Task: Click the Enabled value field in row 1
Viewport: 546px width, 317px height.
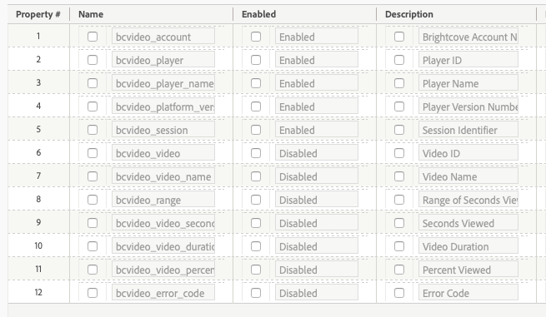Action: tap(317, 37)
